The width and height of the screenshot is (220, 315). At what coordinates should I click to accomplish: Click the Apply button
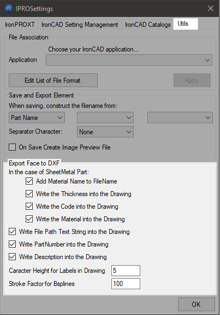pos(192,81)
